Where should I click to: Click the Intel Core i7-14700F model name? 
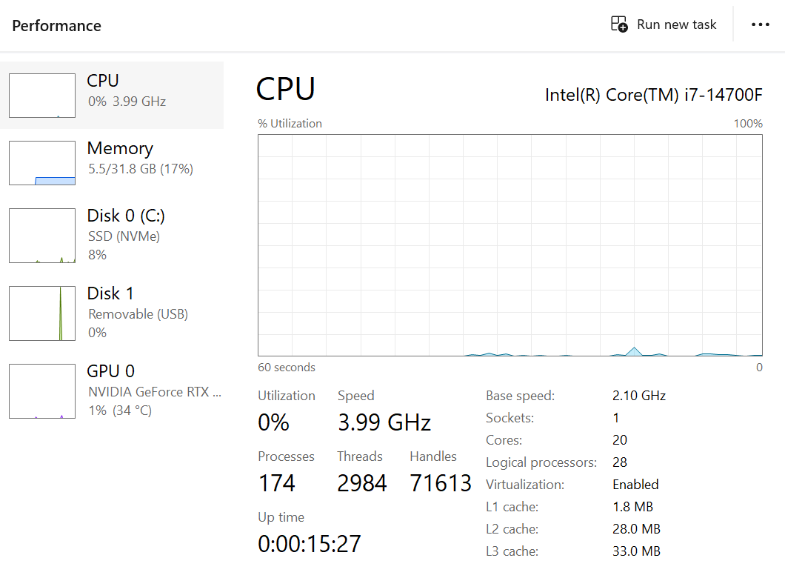[x=653, y=95]
